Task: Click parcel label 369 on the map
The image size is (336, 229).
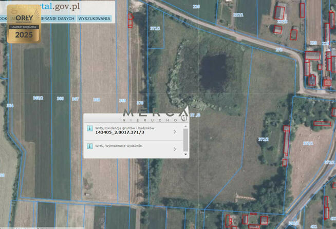Action: 122,100
